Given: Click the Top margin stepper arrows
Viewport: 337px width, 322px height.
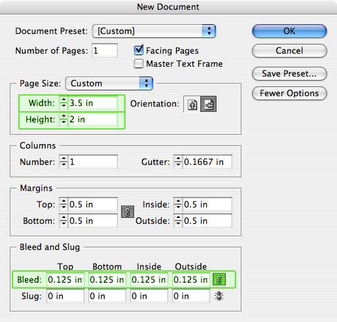Looking at the screenshot, I should [63, 204].
